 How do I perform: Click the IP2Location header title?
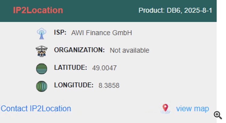[38, 10]
